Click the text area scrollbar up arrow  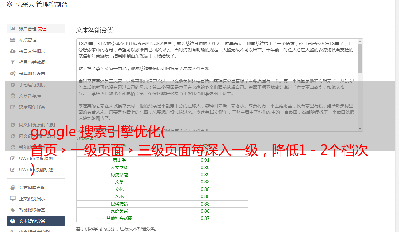pyautogui.click(x=360, y=41)
